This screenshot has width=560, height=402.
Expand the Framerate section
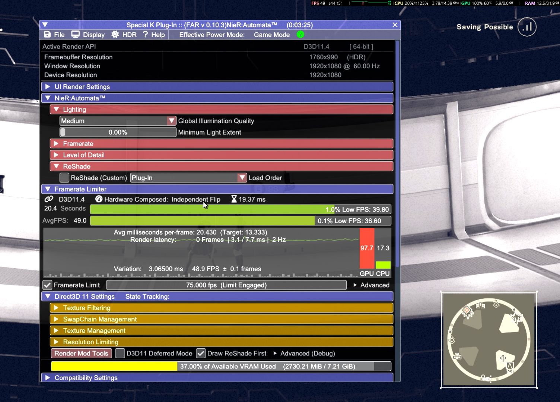(222, 143)
